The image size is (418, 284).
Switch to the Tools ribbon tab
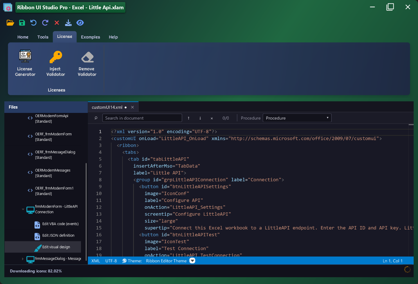click(43, 37)
